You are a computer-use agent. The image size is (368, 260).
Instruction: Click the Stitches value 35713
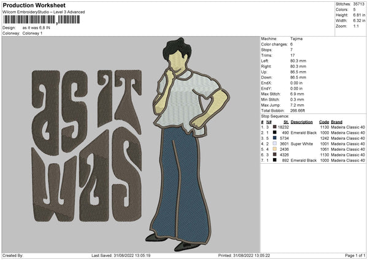coord(359,4)
